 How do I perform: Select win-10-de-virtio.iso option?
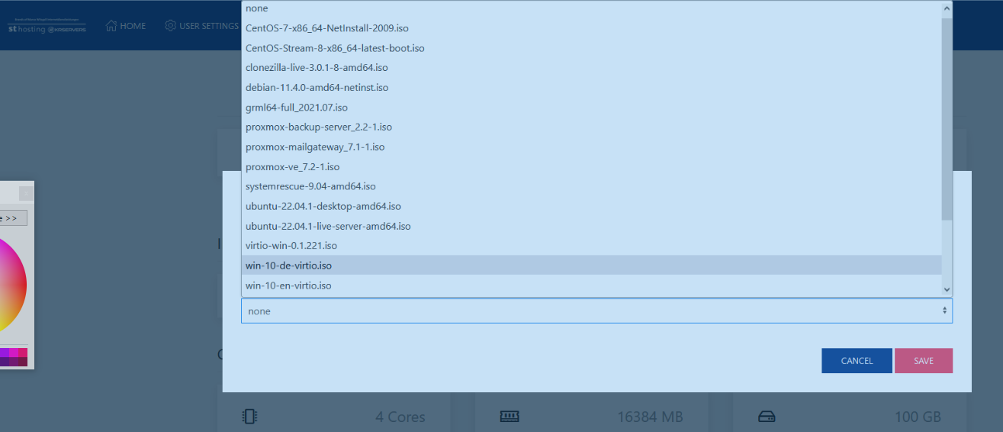tap(592, 266)
